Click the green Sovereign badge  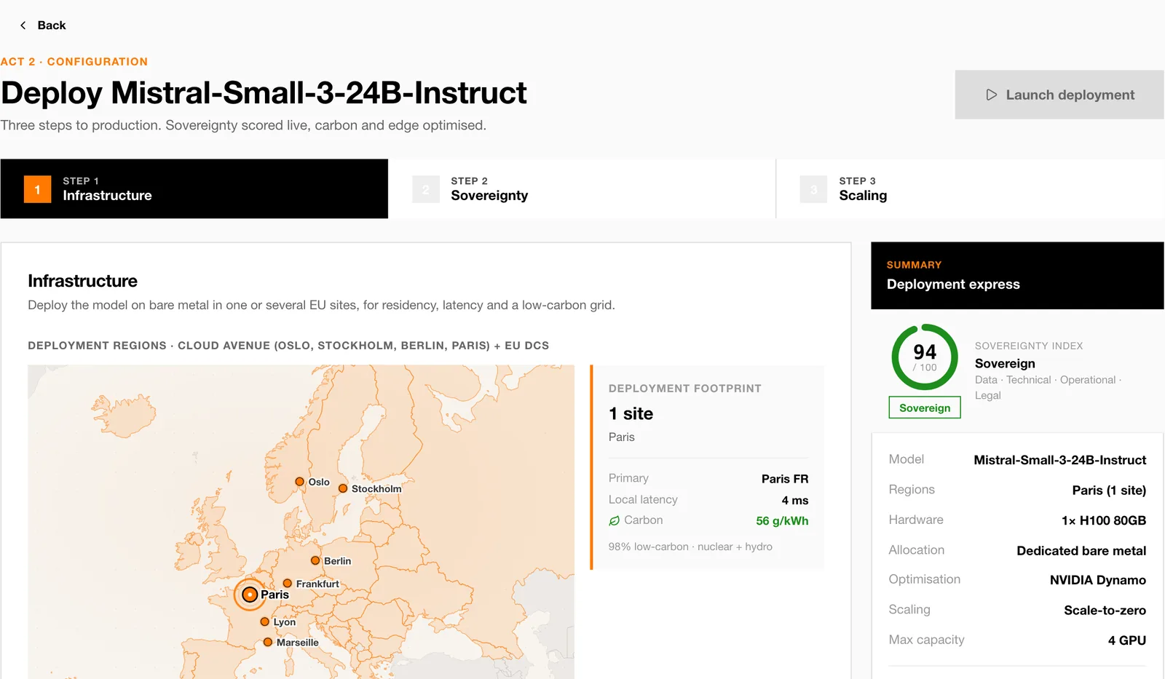point(925,408)
